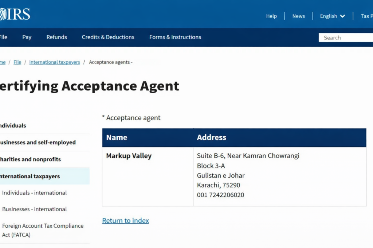Open Individuals - international sidebar item
This screenshot has height=248, width=373.
[x=34, y=193]
